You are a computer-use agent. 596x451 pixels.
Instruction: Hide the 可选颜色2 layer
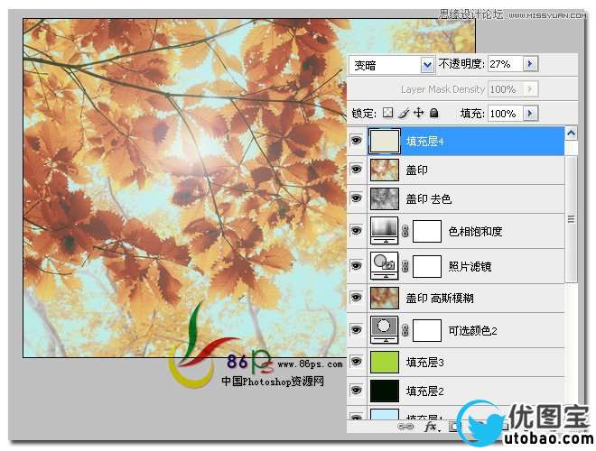[x=356, y=330]
